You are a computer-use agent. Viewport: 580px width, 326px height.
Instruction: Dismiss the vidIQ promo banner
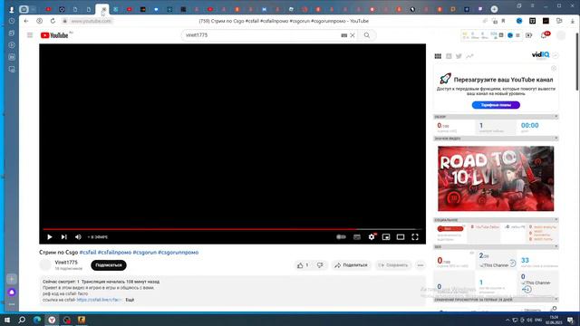click(554, 69)
